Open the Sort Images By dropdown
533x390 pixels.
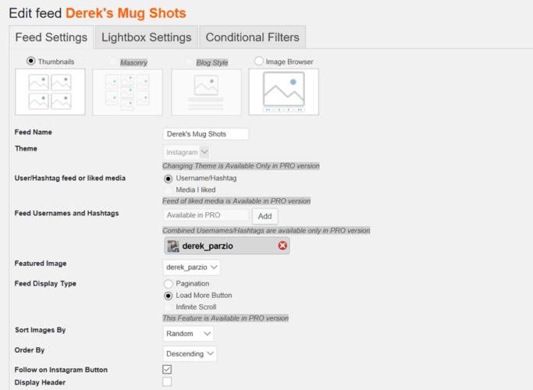point(188,334)
